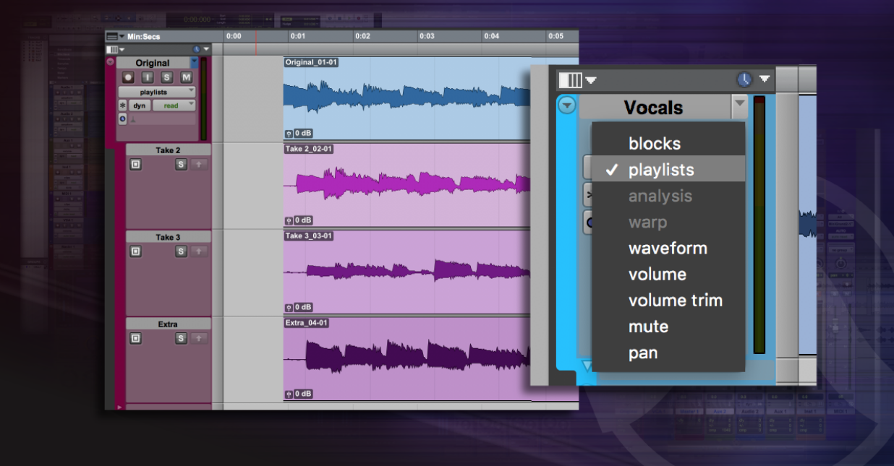
Task: Solo the Take 2 playlist lane
Action: point(181,165)
